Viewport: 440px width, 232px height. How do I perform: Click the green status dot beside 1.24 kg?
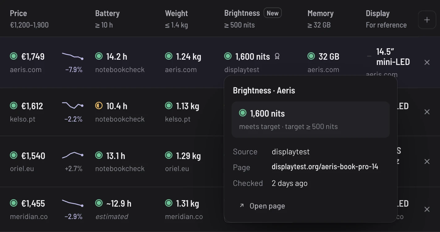pos(169,56)
